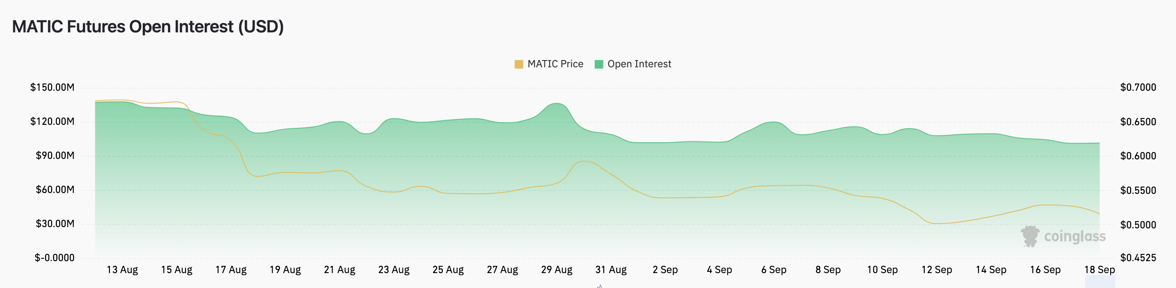The height and width of the screenshot is (288, 1176).
Task: Click the highlighted zoom handle below 18 Sep
Action: (x=1100, y=282)
